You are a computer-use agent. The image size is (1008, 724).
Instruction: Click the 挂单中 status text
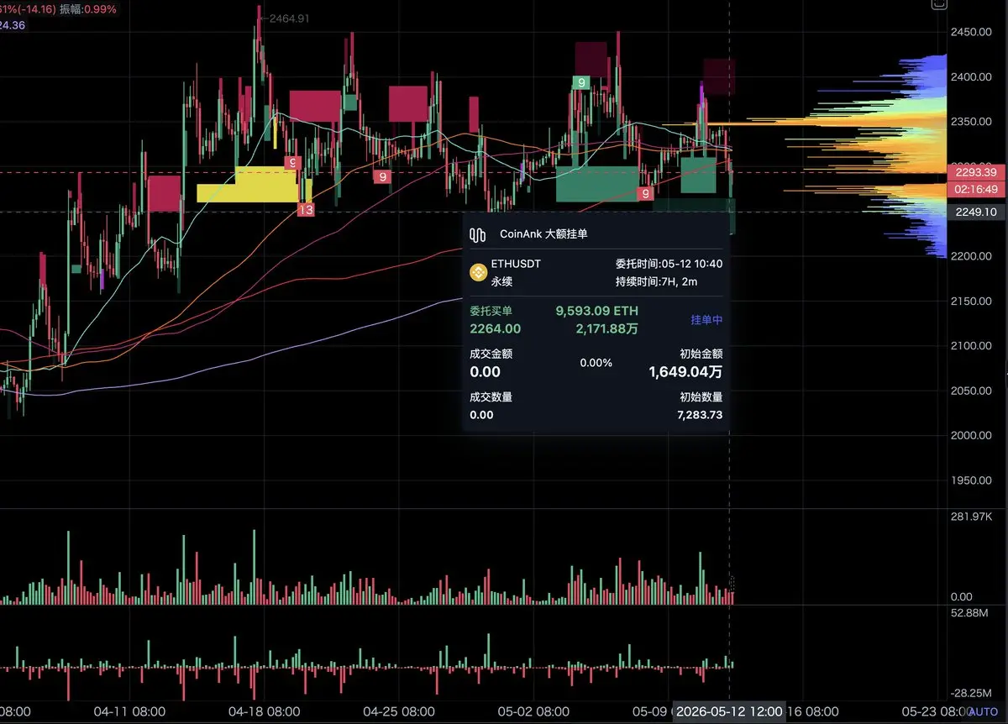(x=706, y=320)
